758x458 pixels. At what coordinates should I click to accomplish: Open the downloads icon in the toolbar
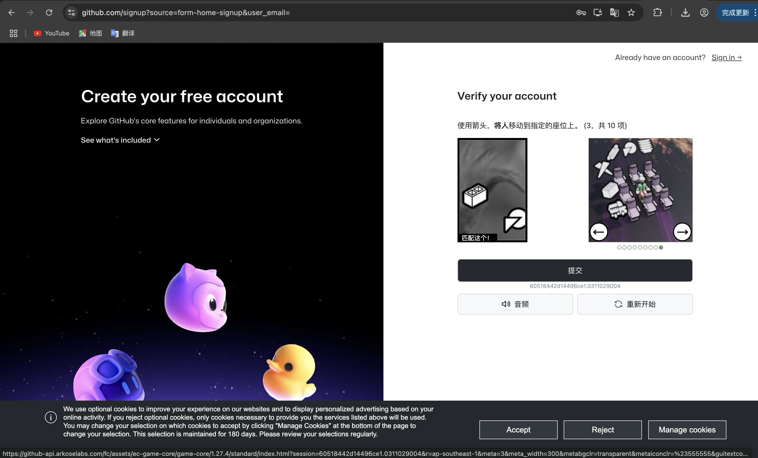[x=685, y=13]
